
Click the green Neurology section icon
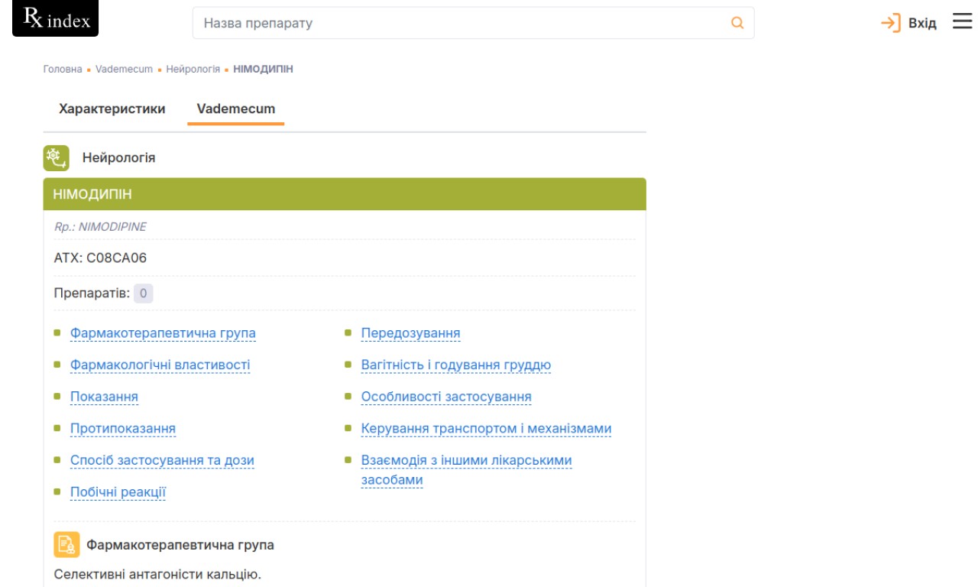pyautogui.click(x=56, y=157)
